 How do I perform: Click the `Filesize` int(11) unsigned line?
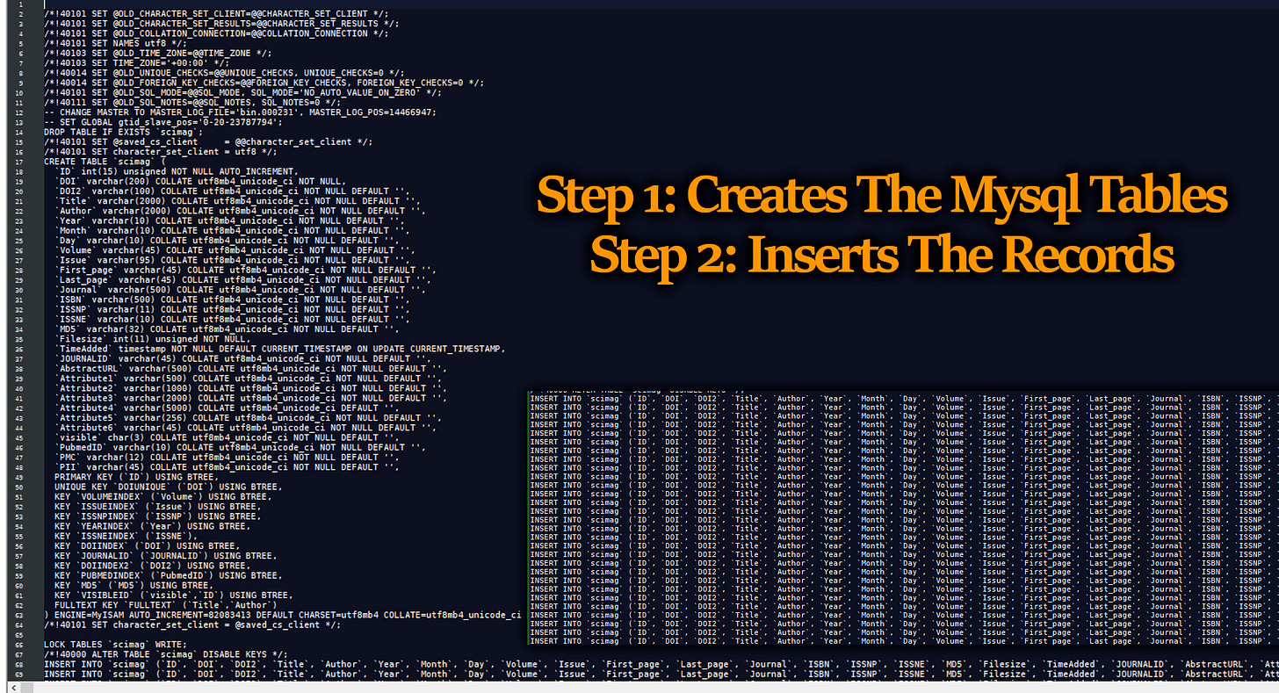(151, 338)
